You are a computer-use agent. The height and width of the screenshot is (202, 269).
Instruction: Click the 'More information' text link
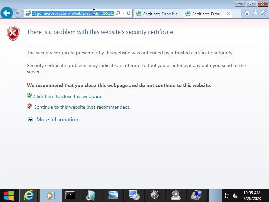pos(57,120)
